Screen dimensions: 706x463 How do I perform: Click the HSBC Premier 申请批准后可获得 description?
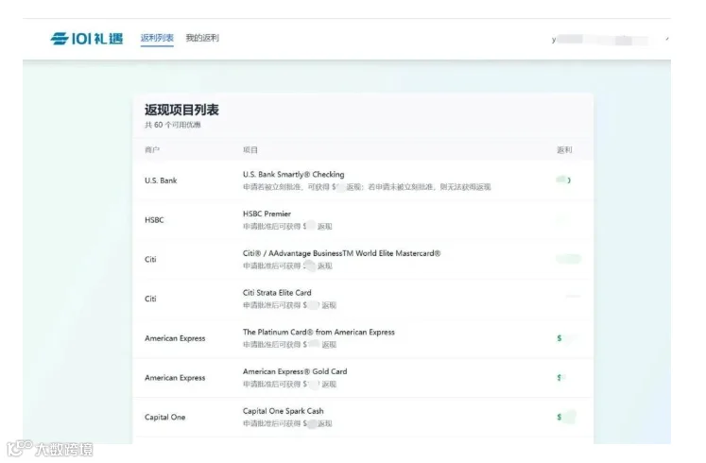click(287, 227)
